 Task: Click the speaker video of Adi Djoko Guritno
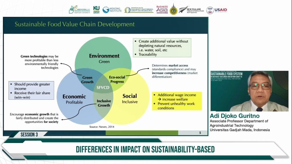click(x=249, y=91)
